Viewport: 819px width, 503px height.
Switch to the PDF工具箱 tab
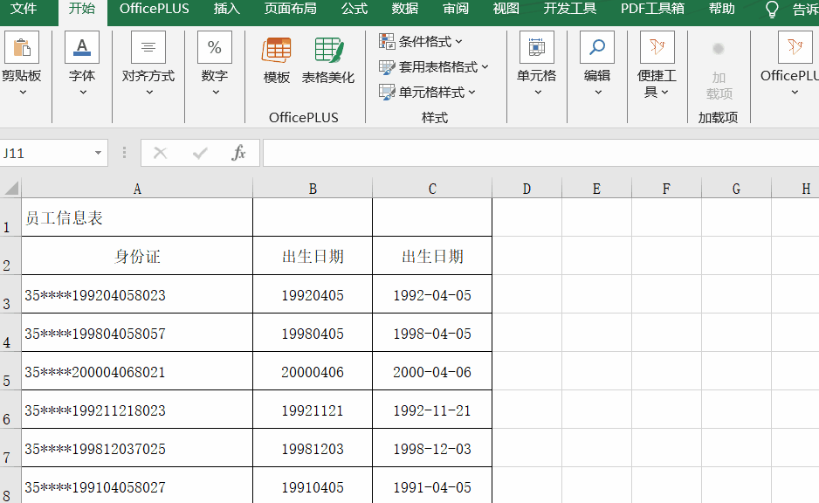click(652, 9)
